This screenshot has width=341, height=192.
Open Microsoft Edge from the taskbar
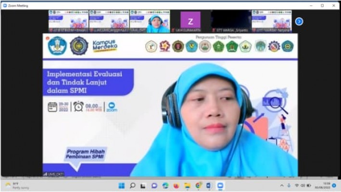pyautogui.click(x=165, y=185)
